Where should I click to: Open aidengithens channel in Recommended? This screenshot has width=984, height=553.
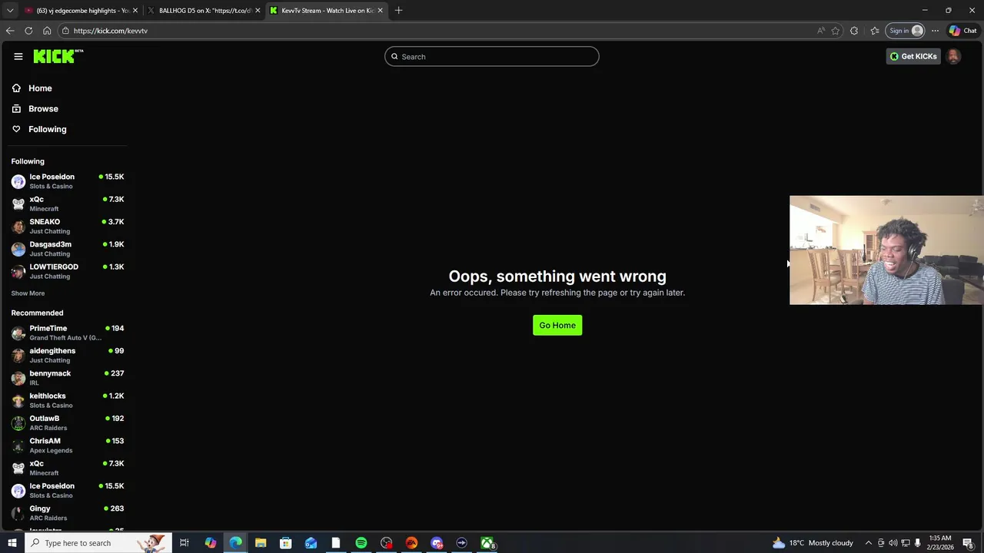point(68,356)
